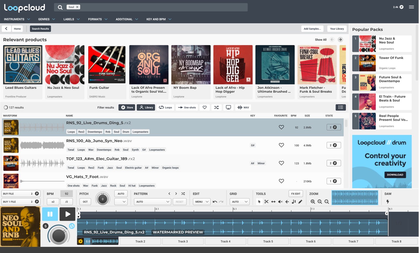Go back with the left arrow button
This screenshot has height=253, width=419.
pyautogui.click(x=6, y=29)
